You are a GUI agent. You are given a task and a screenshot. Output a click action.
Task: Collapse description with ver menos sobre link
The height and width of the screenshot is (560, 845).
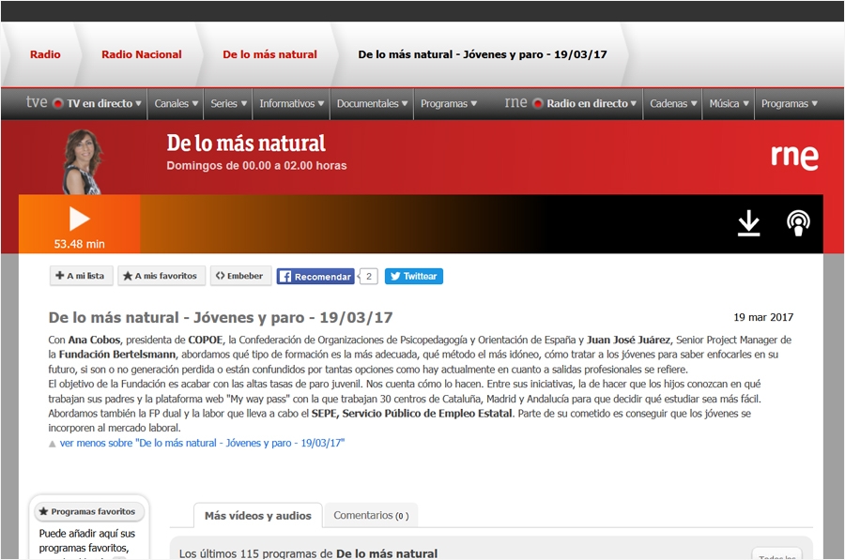(202, 443)
